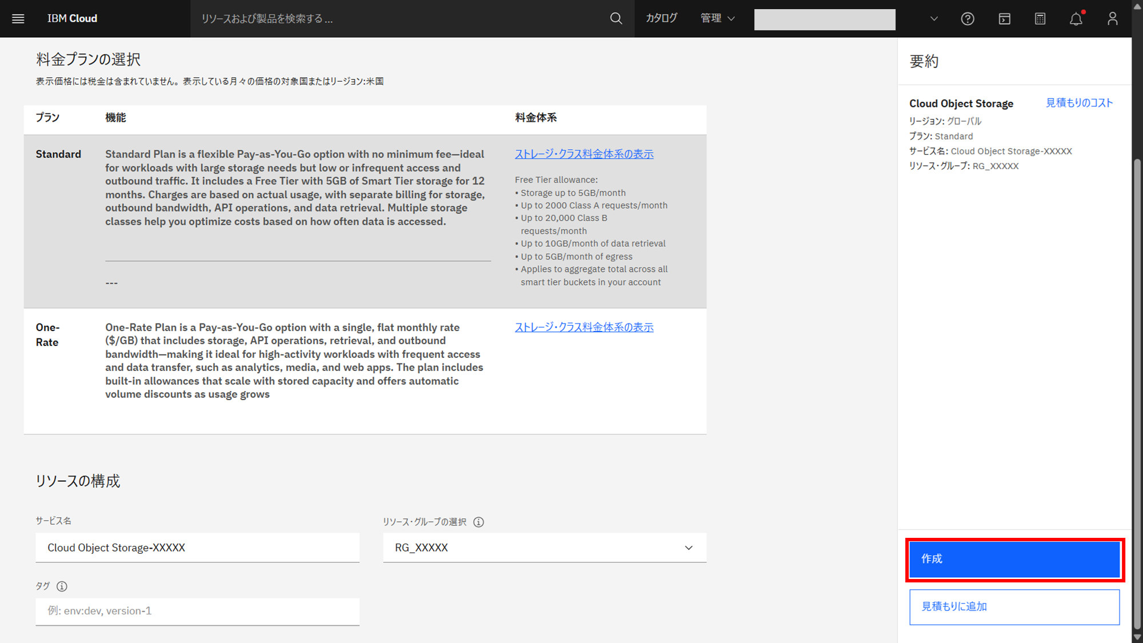View notifications bell icon
Viewport: 1143px width, 643px height.
coord(1076,19)
